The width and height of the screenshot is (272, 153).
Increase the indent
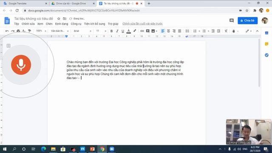point(218,31)
